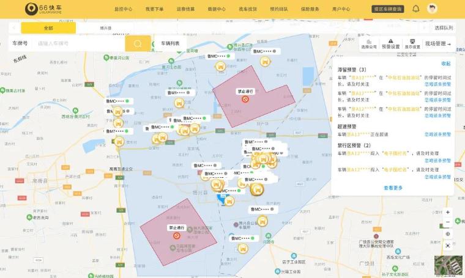Click the locate/recenter map icon

448,234
